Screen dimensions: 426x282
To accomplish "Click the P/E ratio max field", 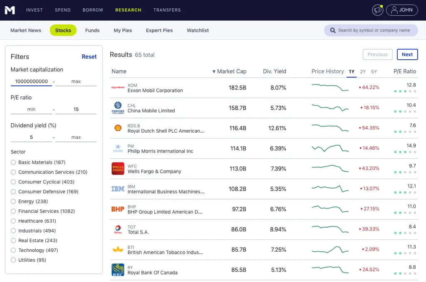I will click(x=76, y=109).
